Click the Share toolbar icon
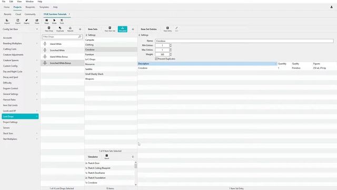337x190 pixels. [37, 21]
